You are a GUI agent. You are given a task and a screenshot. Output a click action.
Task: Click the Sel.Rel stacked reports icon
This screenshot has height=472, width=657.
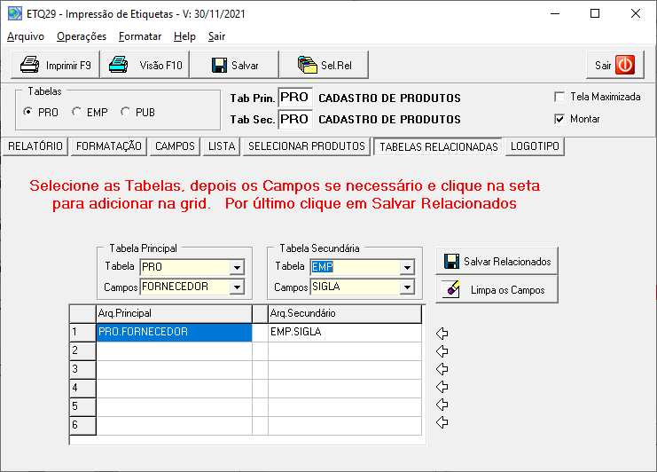point(308,65)
